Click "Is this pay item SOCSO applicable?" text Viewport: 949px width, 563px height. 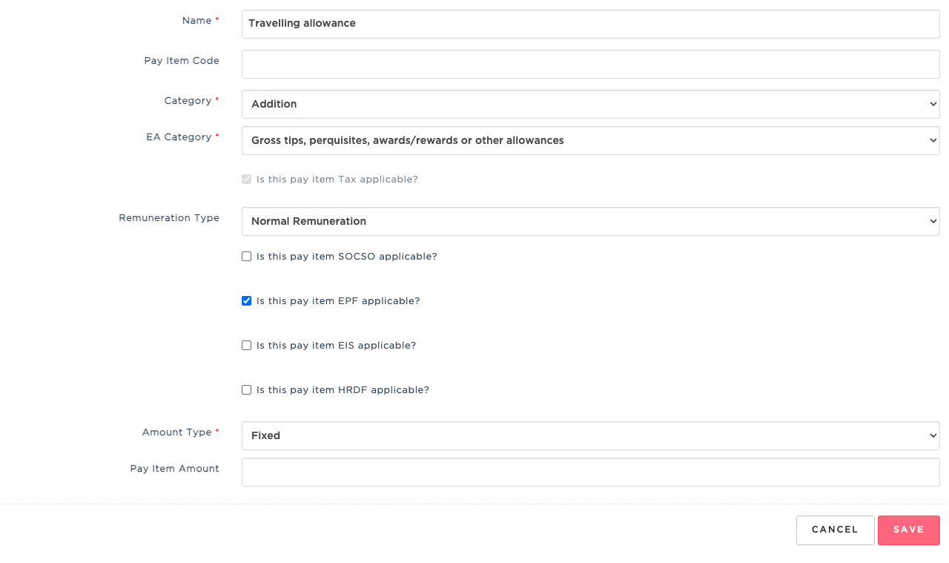[347, 257]
